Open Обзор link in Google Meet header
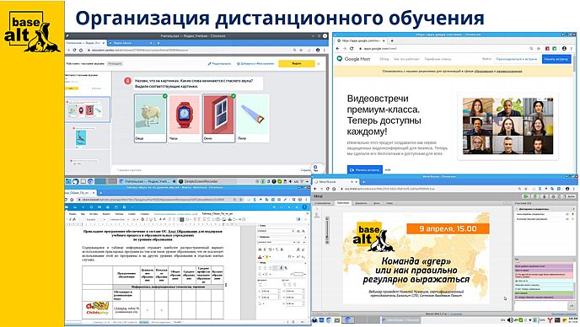Screen dimensions: 580x327 click(x=384, y=59)
